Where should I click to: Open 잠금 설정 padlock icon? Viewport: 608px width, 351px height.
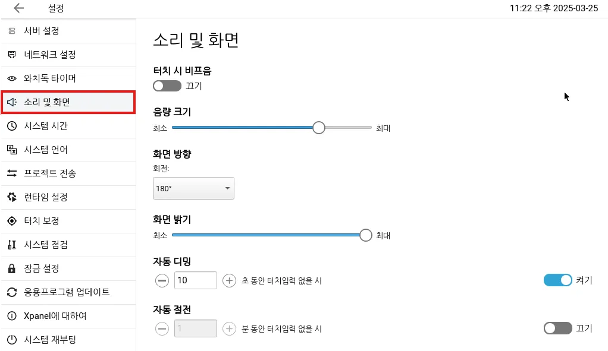12,268
